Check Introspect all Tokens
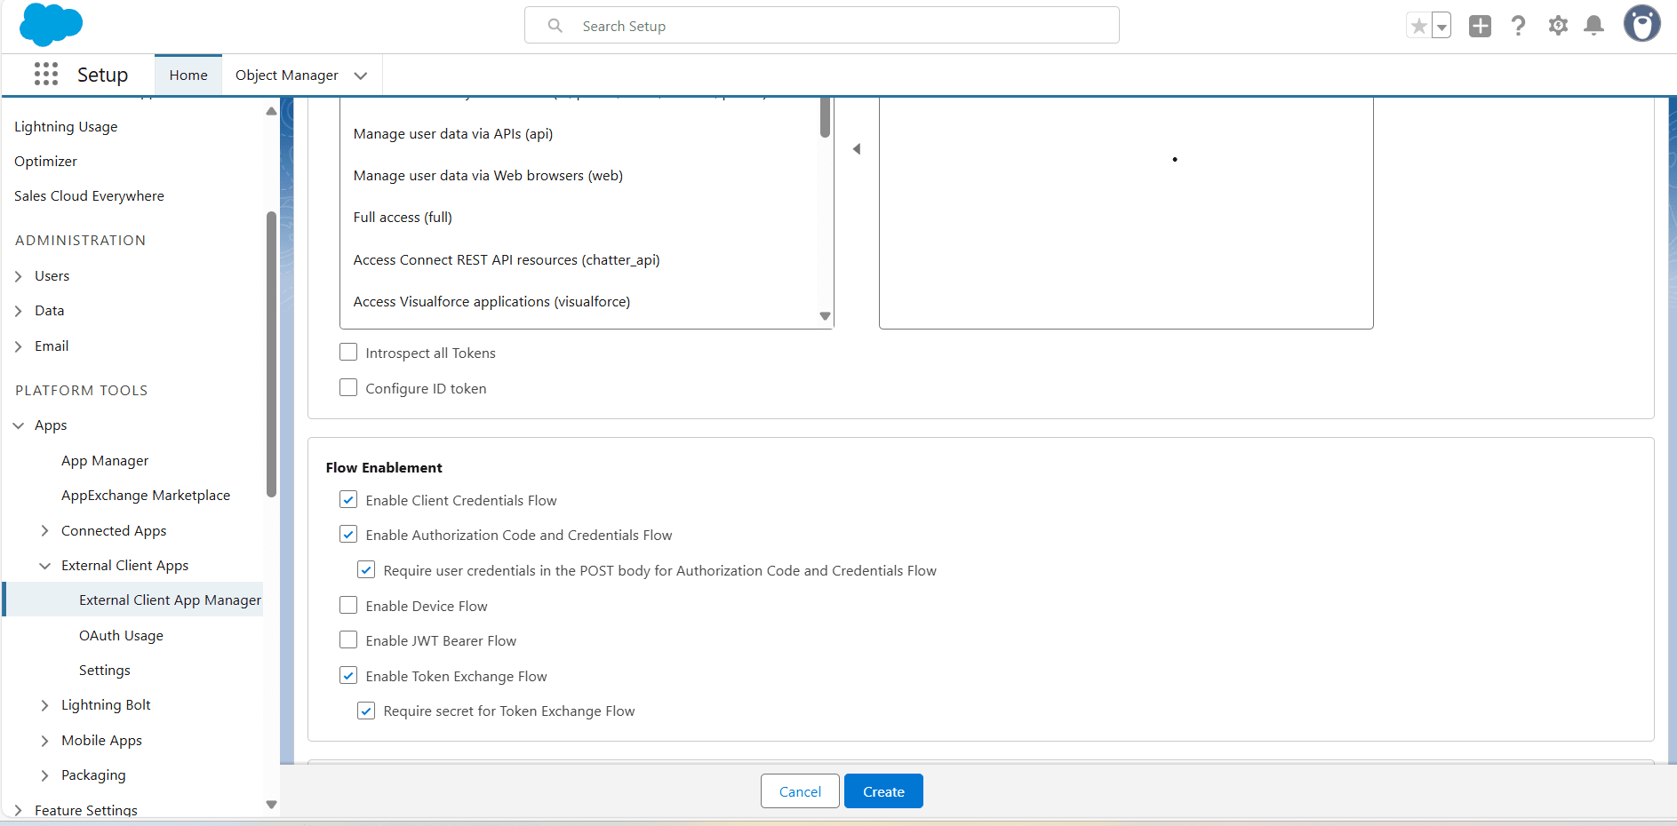 click(348, 353)
